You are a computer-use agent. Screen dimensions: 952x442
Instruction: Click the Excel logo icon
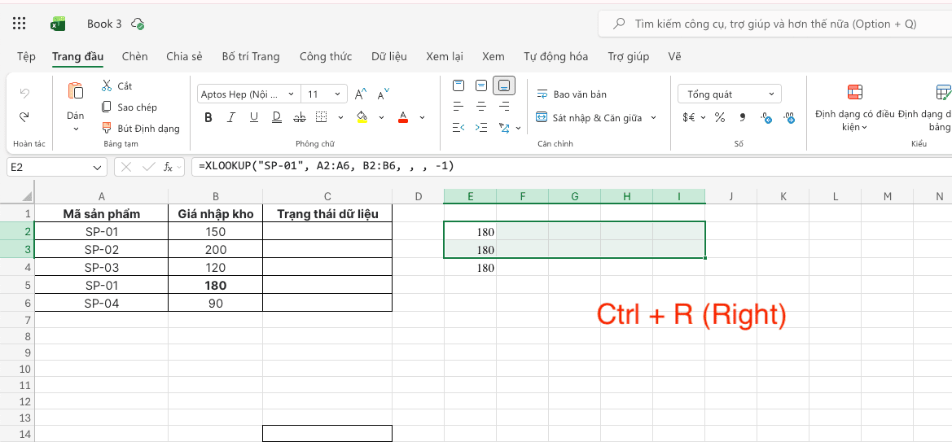[59, 24]
